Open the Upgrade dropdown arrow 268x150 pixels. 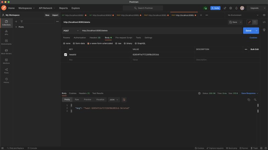pyautogui.click(x=264, y=8)
